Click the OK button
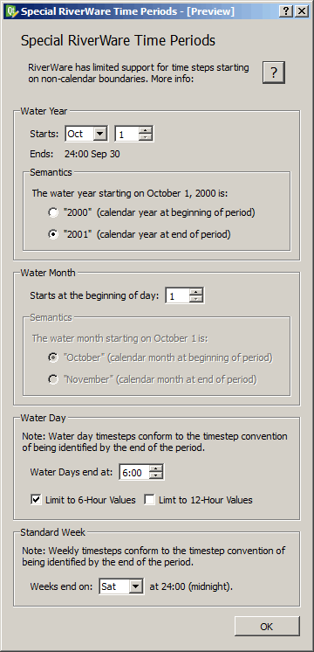 [267, 627]
